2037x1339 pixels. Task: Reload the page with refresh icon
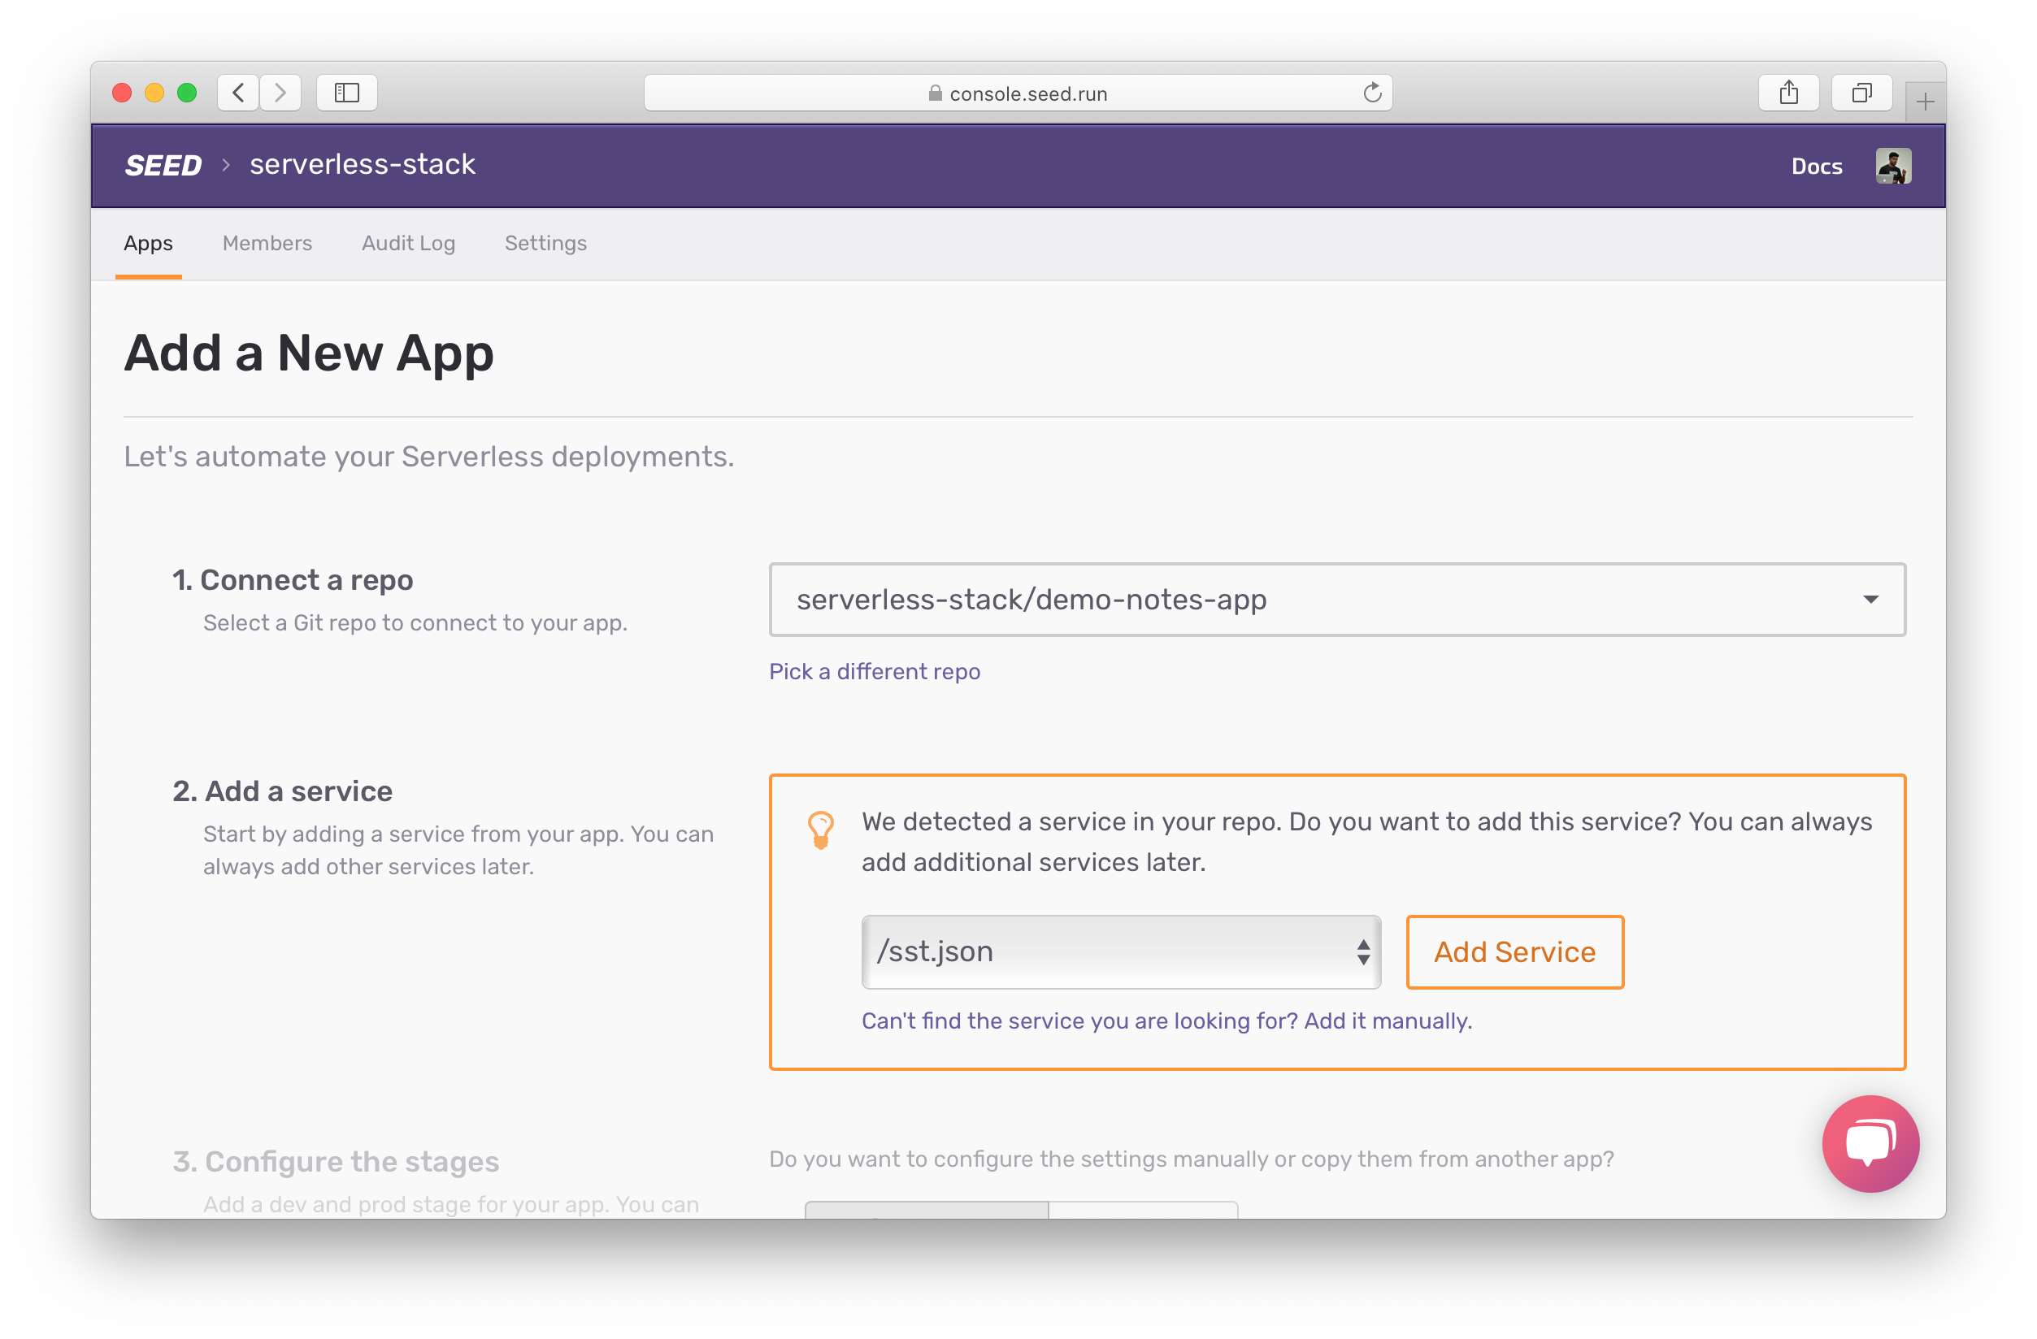coord(1372,93)
